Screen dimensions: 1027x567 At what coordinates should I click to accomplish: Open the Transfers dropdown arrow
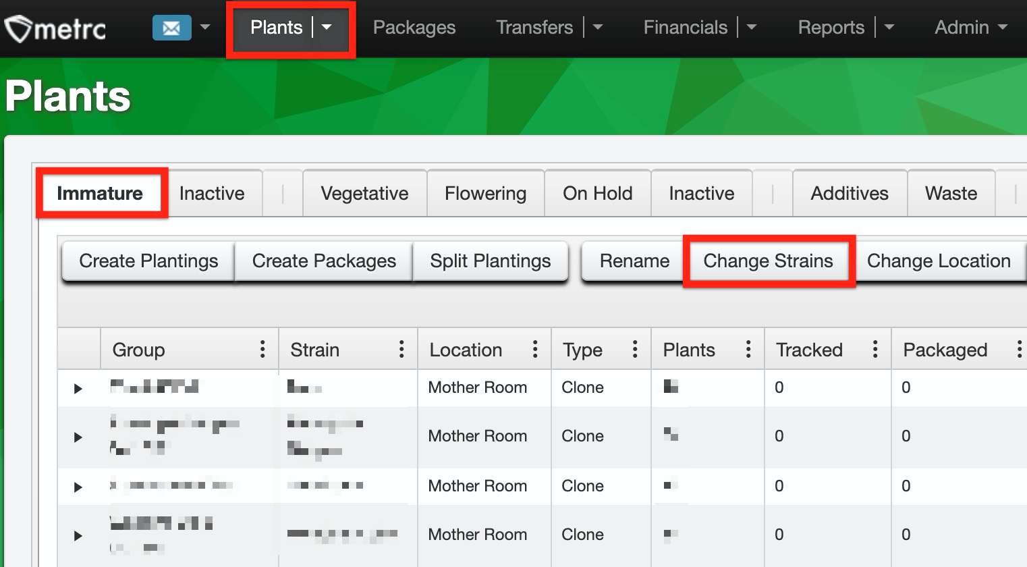coord(598,28)
